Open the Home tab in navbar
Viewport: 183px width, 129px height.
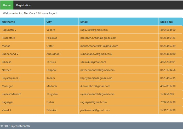7,5
